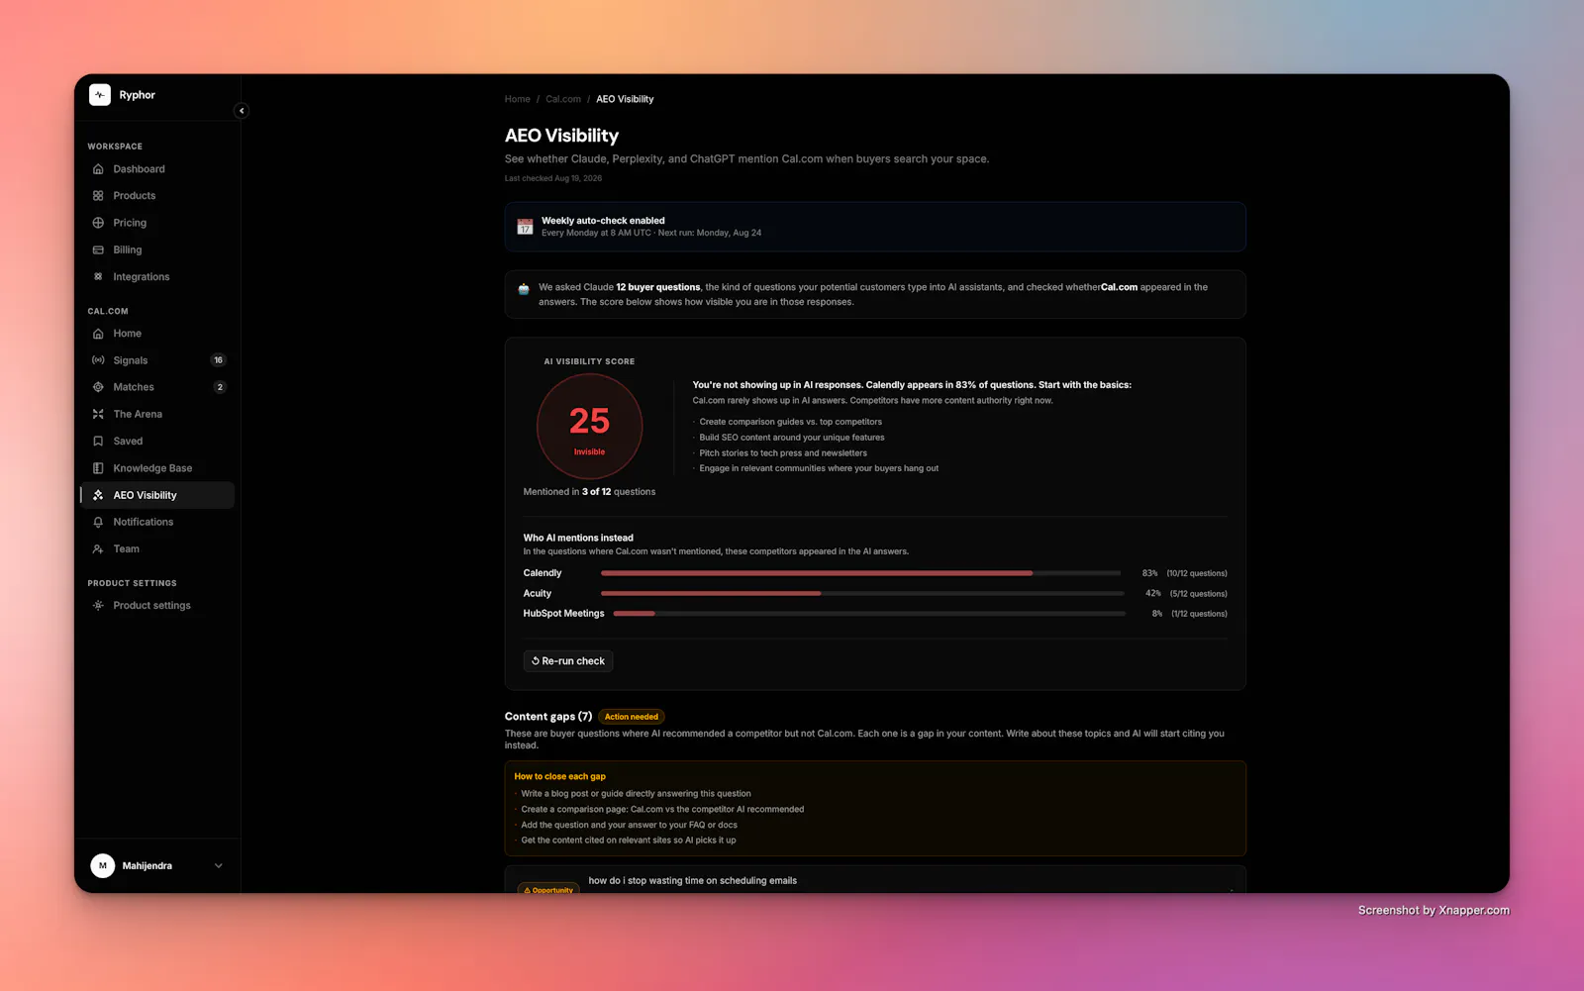Click the Matches target icon
The image size is (1584, 991).
pos(98,387)
